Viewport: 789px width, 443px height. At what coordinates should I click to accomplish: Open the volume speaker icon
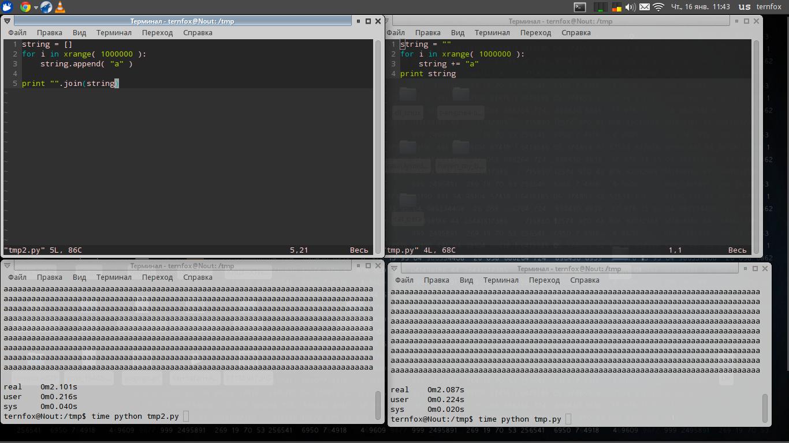click(x=630, y=7)
